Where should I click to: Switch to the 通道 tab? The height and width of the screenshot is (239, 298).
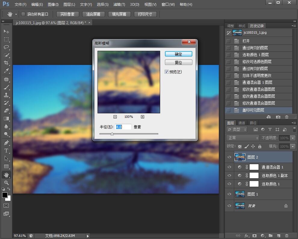point(242,123)
